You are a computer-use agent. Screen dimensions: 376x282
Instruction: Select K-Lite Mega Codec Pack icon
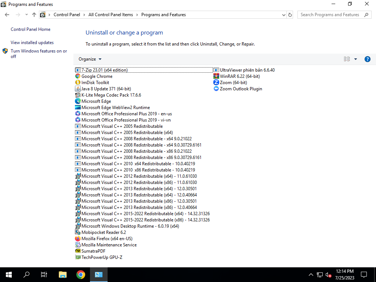coord(78,95)
